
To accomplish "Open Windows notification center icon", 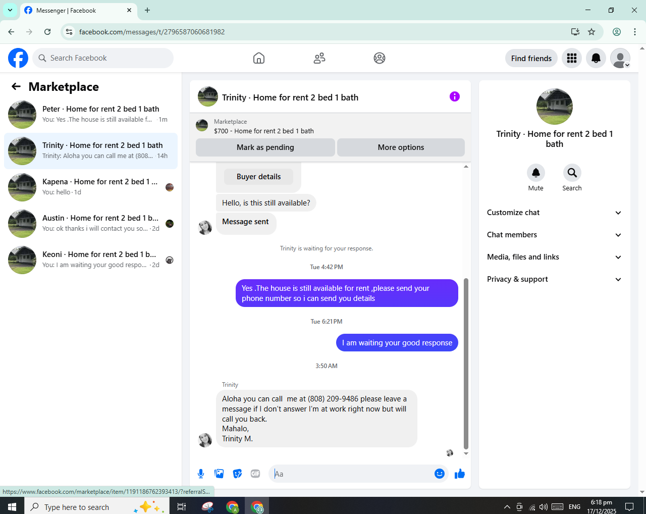I will click(629, 506).
